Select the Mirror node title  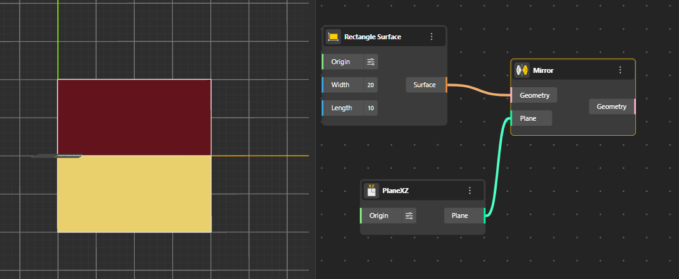click(x=543, y=70)
